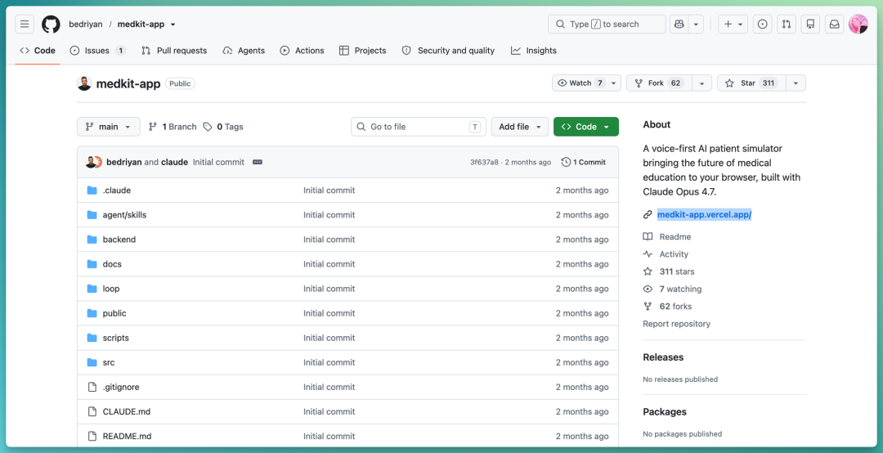Viewport: 883px width, 453px height.
Task: Switch to the Projects tab
Action: (x=363, y=50)
